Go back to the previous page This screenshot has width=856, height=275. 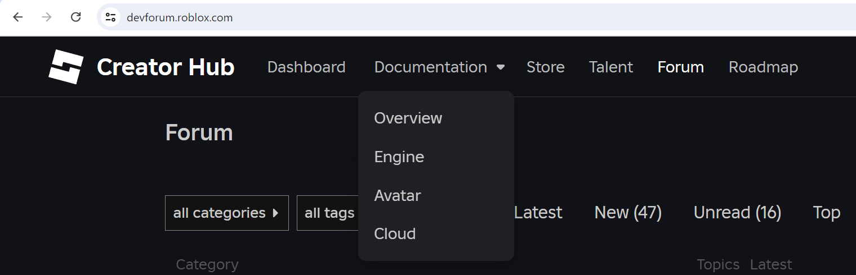(18, 17)
